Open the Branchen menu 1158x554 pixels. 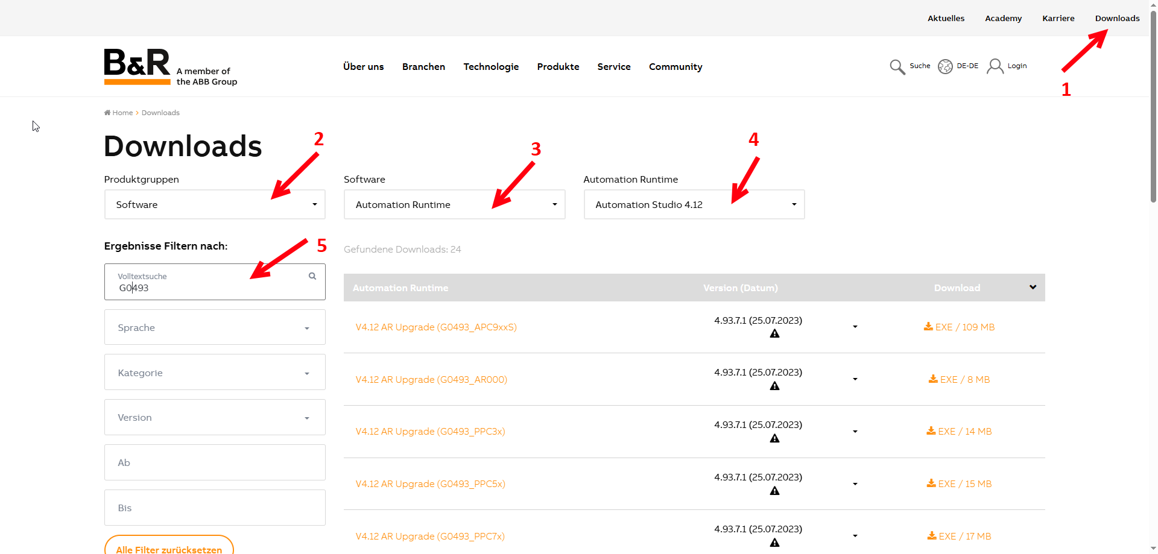pos(423,67)
